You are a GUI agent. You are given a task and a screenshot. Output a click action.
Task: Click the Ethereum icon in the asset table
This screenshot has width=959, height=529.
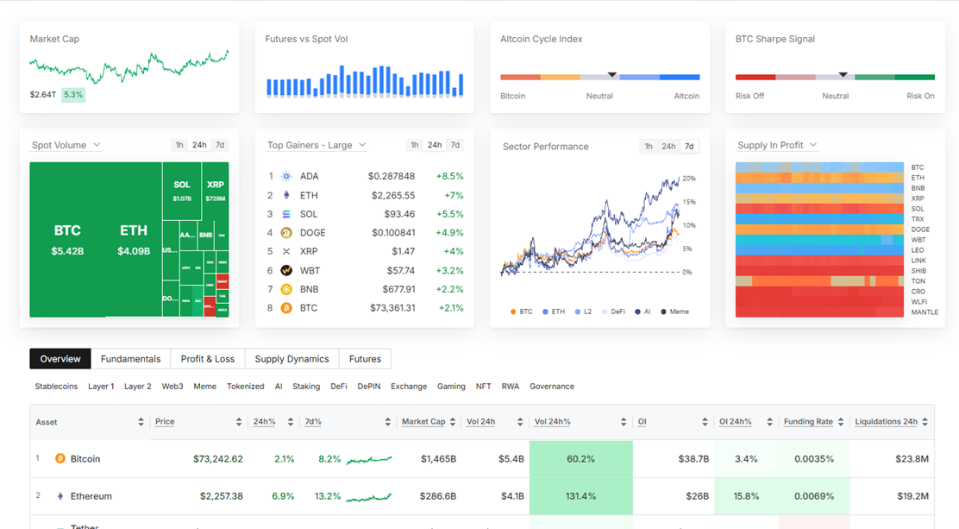(59, 496)
